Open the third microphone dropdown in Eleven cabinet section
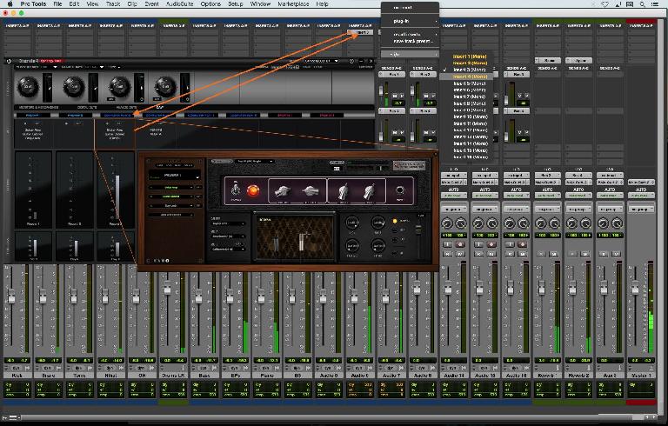668x426 pixels. [229, 249]
